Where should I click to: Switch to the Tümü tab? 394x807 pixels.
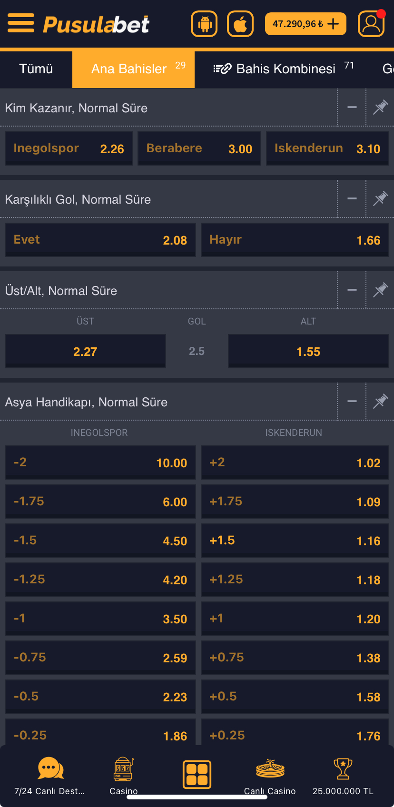pyautogui.click(x=36, y=69)
